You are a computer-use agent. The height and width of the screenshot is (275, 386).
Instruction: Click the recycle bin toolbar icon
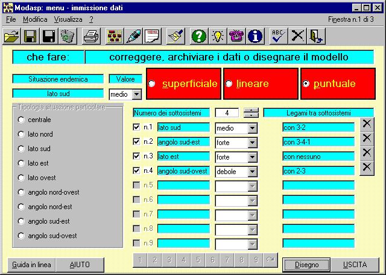click(68, 36)
